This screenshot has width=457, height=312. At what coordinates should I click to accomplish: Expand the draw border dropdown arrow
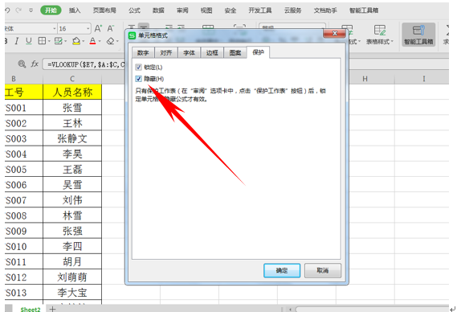coord(65,41)
